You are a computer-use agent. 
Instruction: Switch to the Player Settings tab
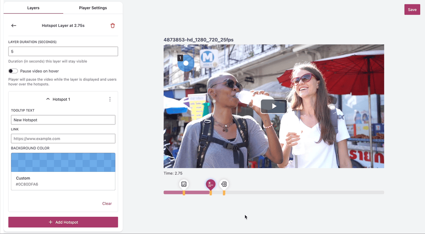(x=93, y=8)
